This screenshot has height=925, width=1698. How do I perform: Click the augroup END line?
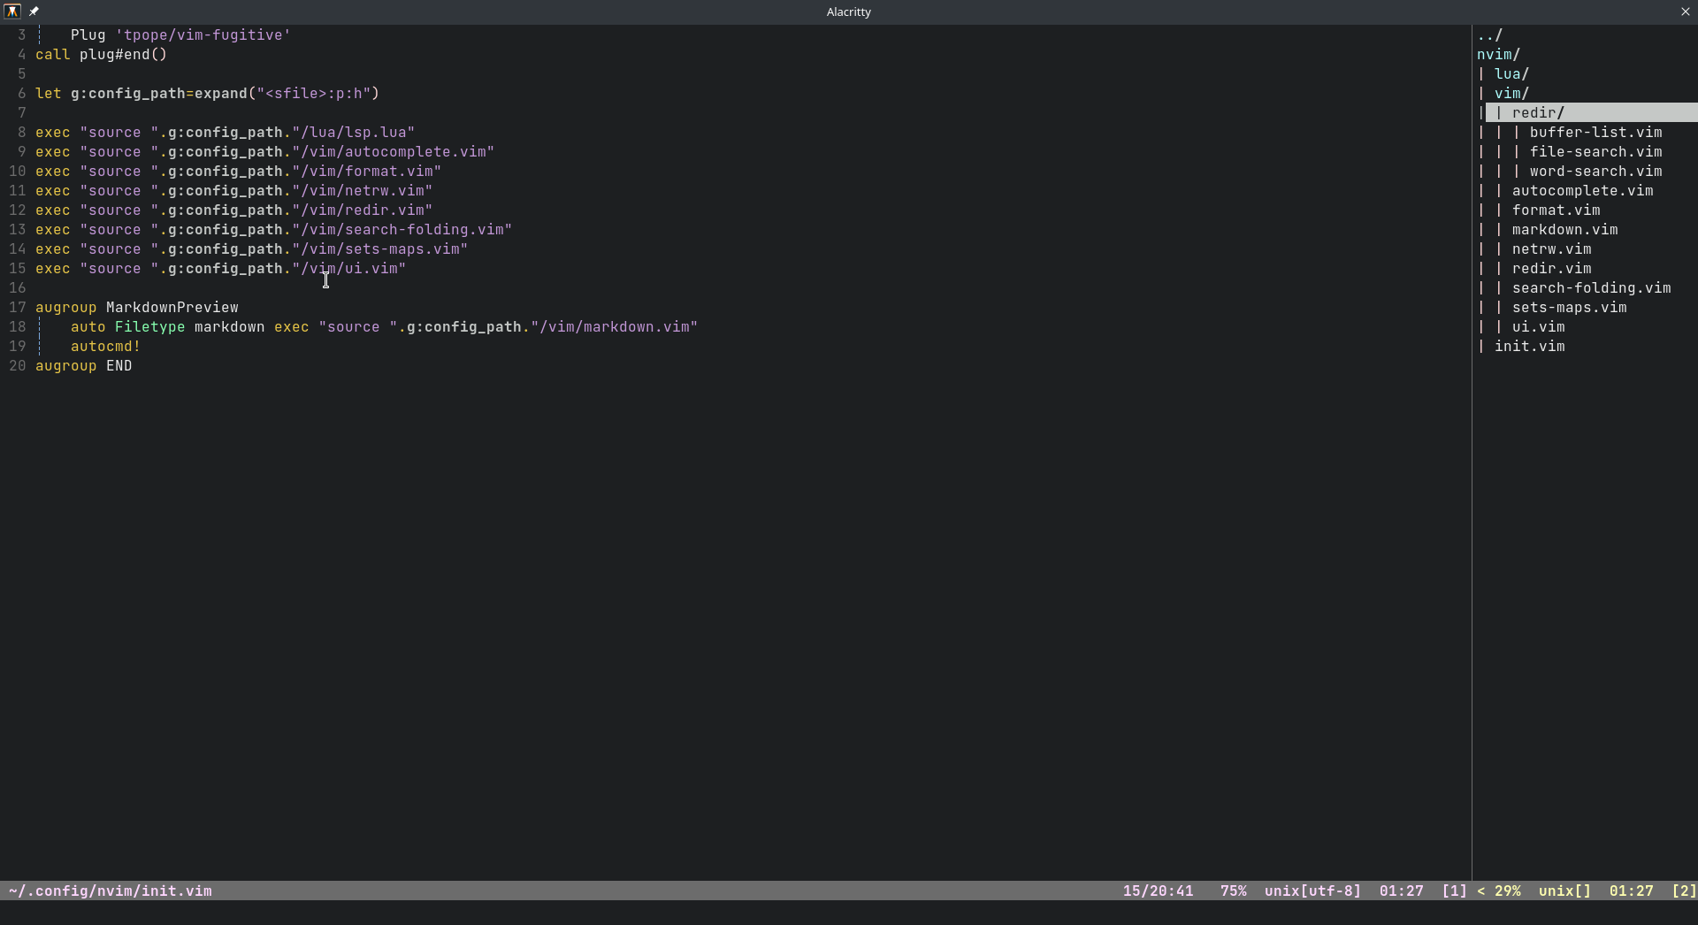83,366
